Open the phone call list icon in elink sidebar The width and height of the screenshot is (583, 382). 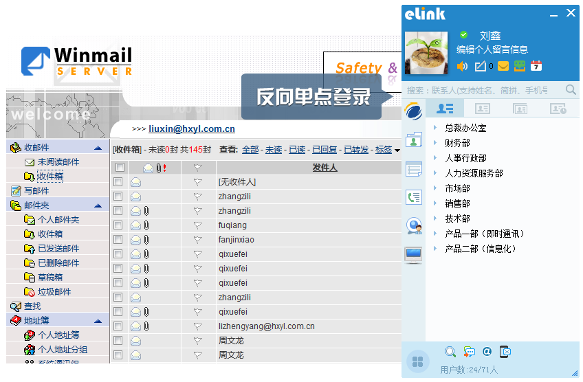[413, 197]
